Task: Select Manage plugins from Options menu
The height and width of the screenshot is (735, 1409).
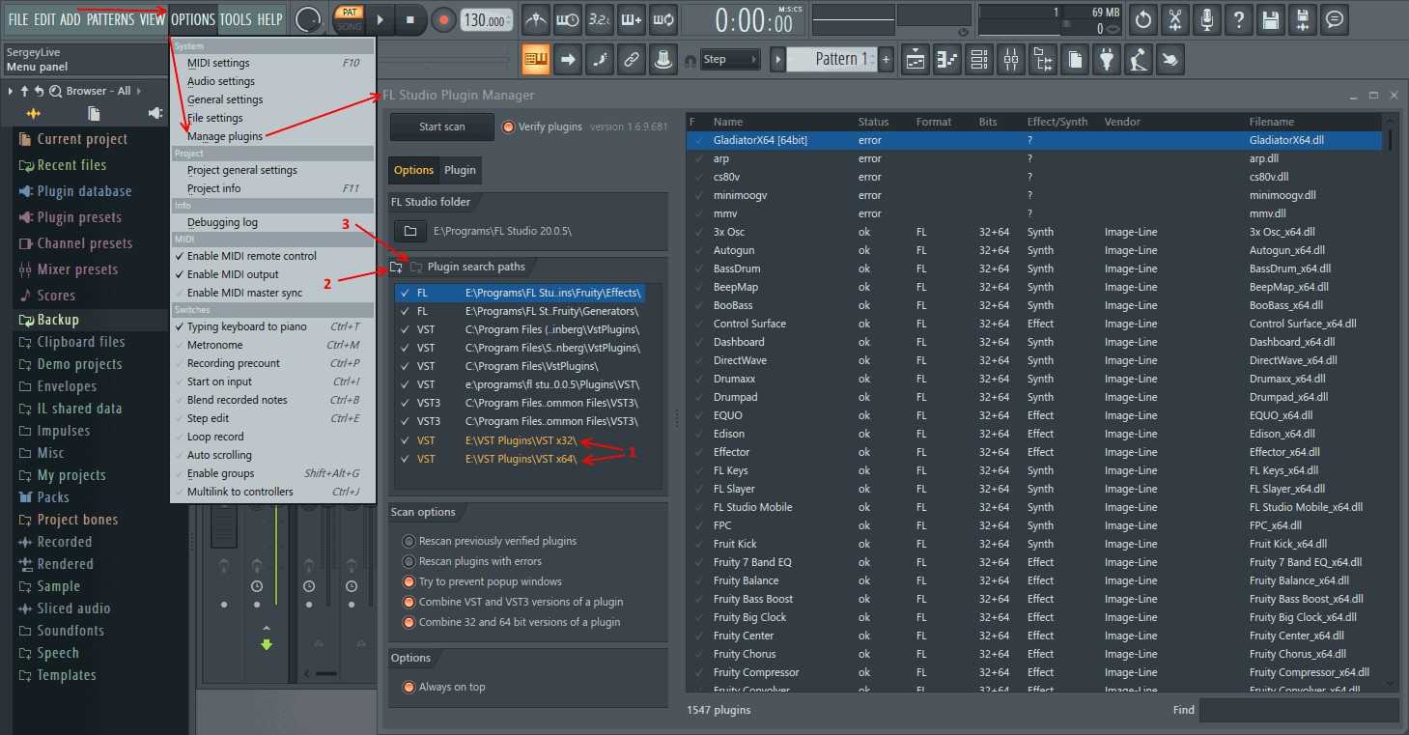Action: tap(225, 136)
